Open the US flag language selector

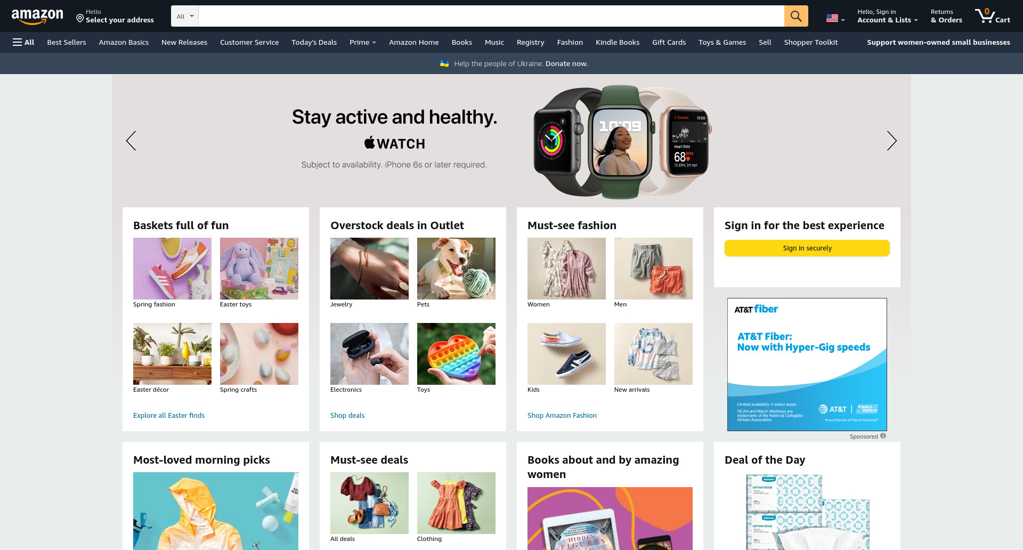click(835, 18)
